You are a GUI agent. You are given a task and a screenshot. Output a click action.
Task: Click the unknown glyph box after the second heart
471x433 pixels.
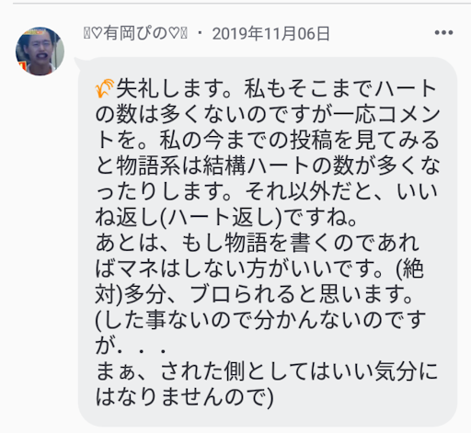click(x=184, y=33)
